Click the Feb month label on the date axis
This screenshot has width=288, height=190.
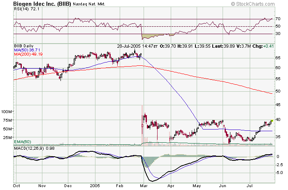click(120, 186)
